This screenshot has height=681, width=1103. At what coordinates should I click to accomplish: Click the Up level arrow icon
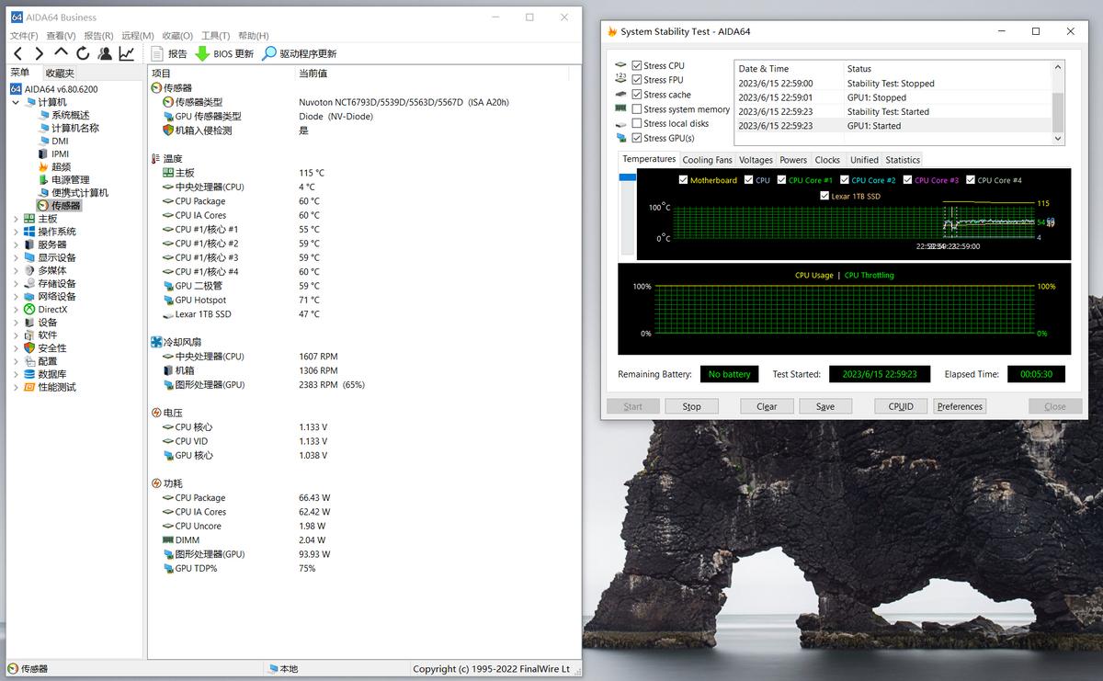pos(61,53)
